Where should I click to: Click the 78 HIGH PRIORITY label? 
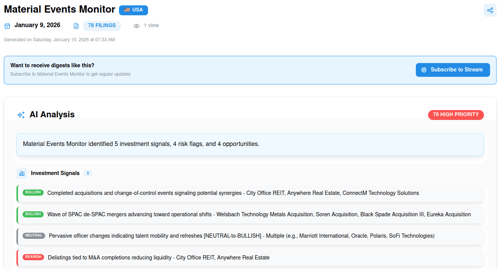click(456, 115)
